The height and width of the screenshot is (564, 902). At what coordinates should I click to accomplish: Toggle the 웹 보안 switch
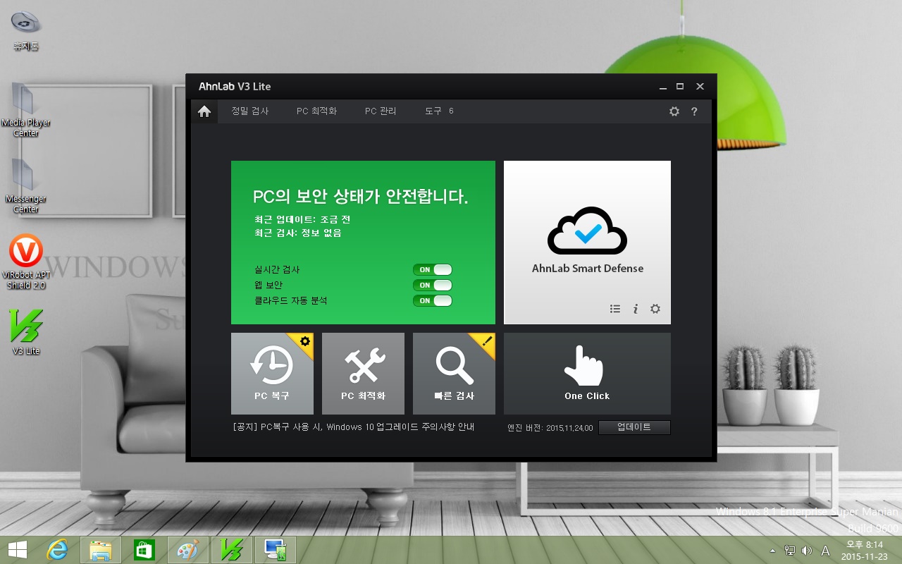(433, 285)
